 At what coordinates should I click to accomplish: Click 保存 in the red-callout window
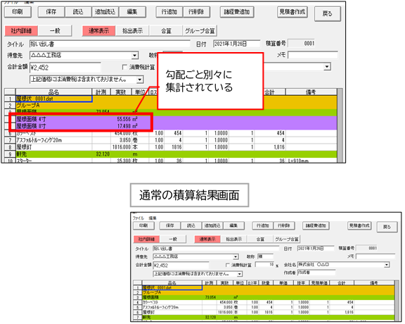pos(51,12)
